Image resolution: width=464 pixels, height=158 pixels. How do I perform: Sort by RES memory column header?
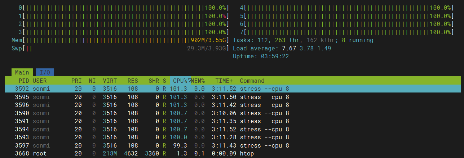click(133, 81)
